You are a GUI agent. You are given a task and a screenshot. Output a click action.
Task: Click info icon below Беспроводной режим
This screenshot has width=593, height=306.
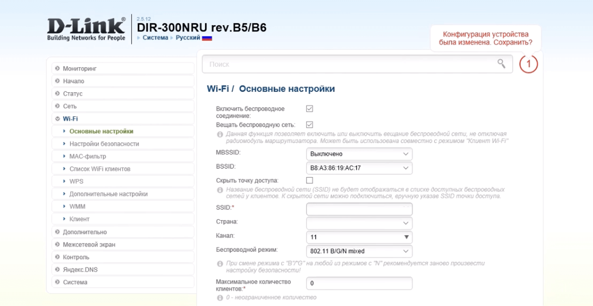(x=220, y=264)
